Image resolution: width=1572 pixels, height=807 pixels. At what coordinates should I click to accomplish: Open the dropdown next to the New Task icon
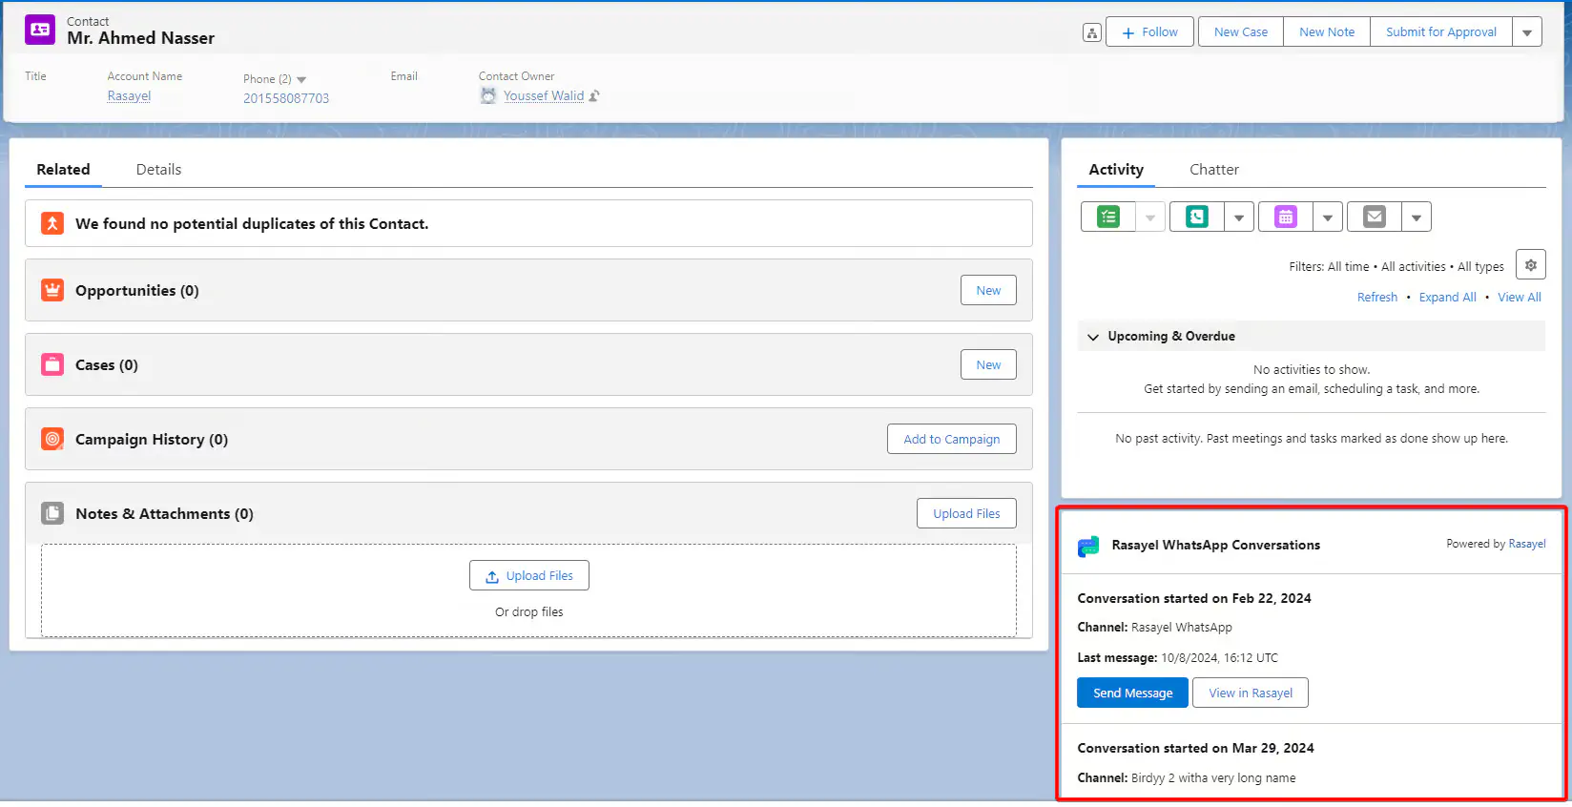pos(1150,217)
